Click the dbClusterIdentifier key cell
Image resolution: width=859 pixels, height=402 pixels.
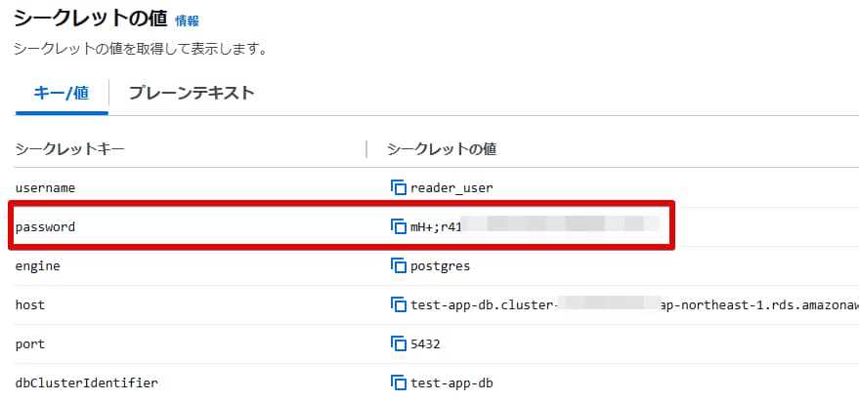[86, 382]
